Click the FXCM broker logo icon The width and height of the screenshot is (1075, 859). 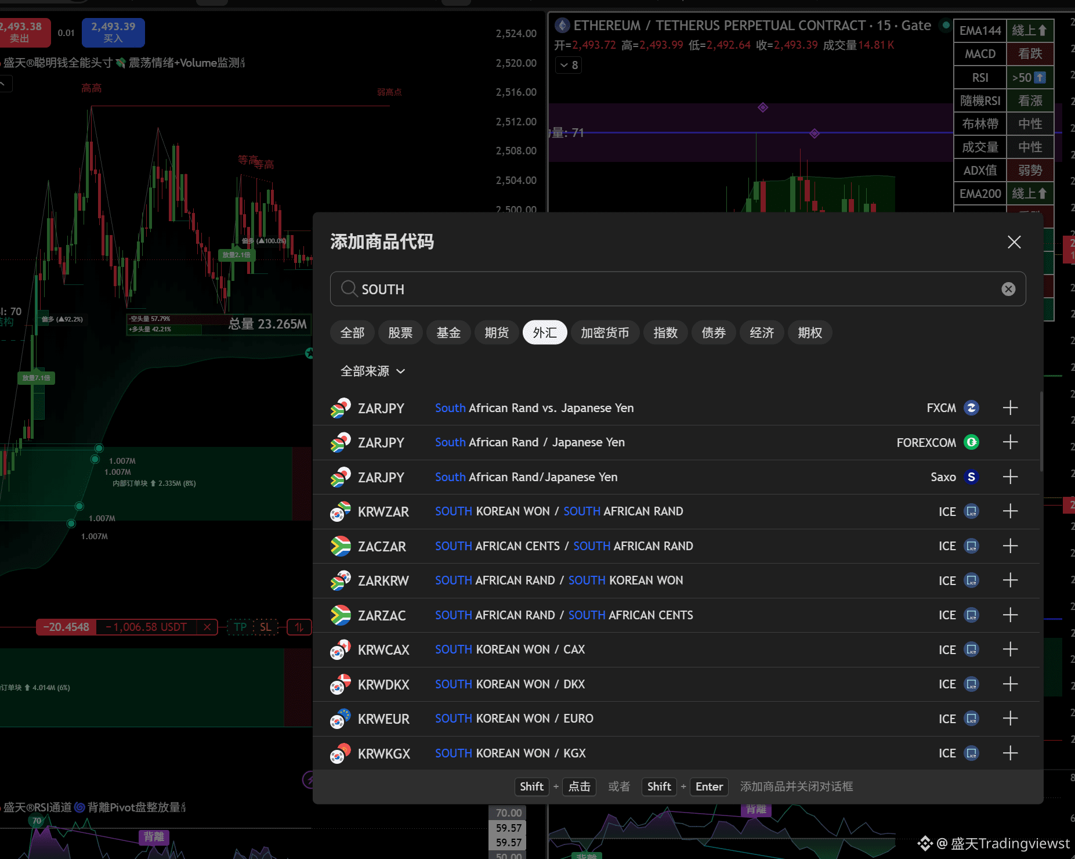(x=971, y=408)
